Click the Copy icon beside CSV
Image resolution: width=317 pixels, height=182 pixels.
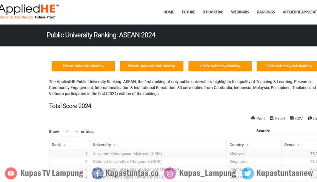(x=310, y=118)
